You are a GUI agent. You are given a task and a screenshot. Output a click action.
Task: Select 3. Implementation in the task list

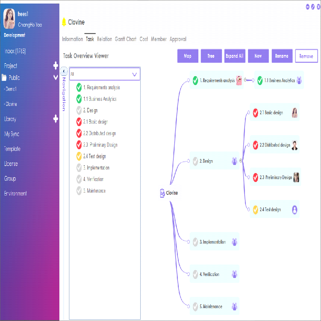(96, 168)
